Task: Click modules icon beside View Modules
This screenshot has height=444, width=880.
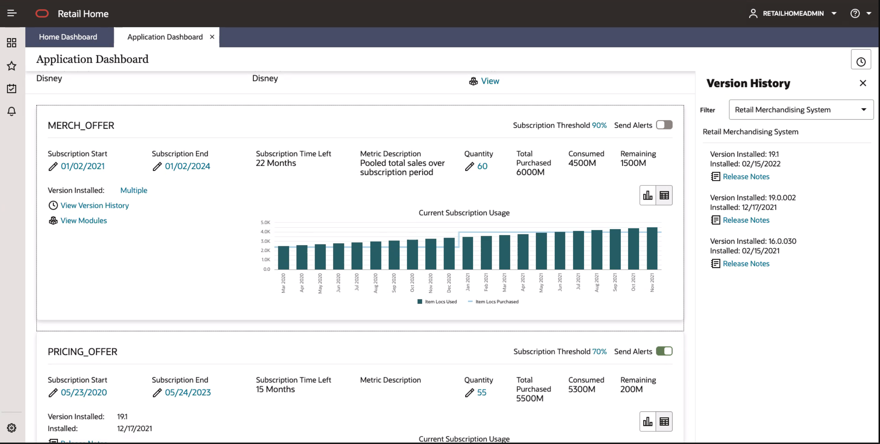Action: pyautogui.click(x=53, y=221)
